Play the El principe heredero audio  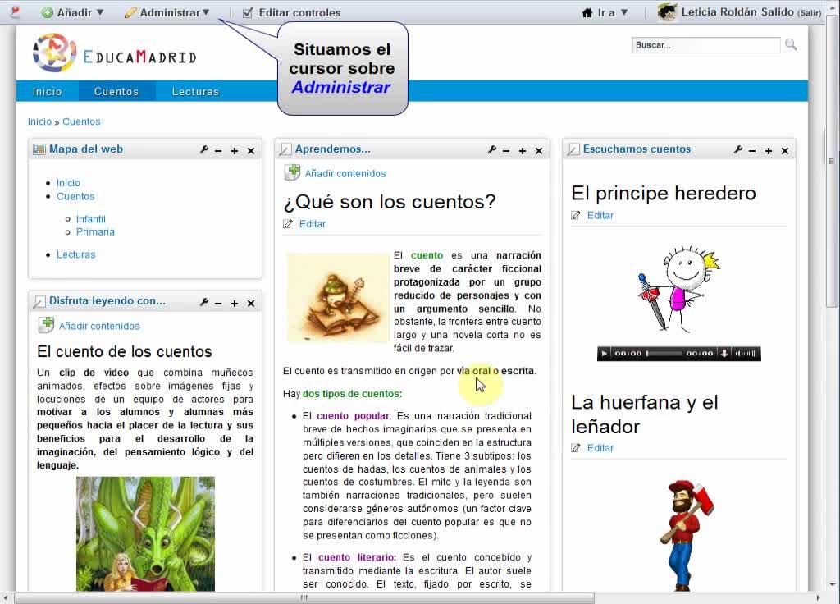click(605, 354)
